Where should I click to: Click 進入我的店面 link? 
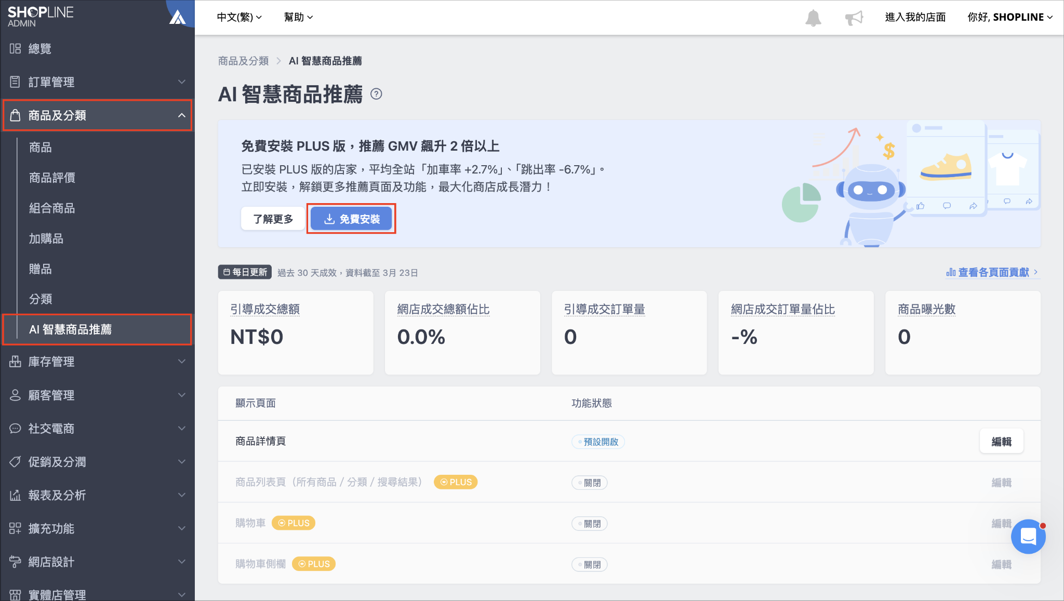point(915,17)
